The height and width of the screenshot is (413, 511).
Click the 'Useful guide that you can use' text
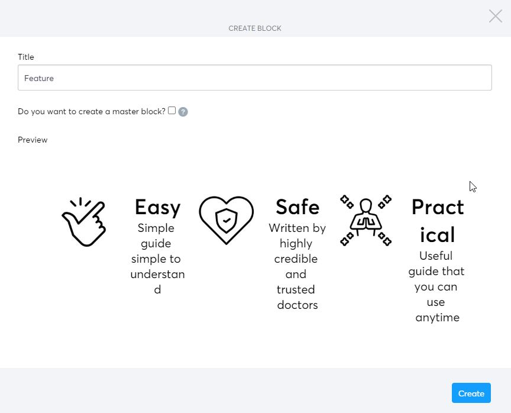point(436,286)
